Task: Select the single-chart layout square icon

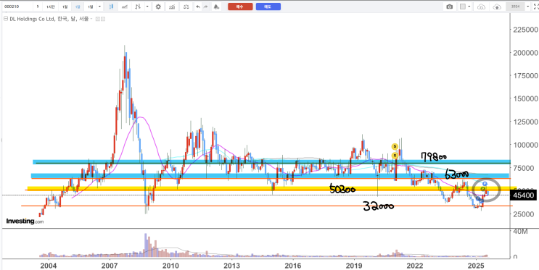Action: point(463,7)
